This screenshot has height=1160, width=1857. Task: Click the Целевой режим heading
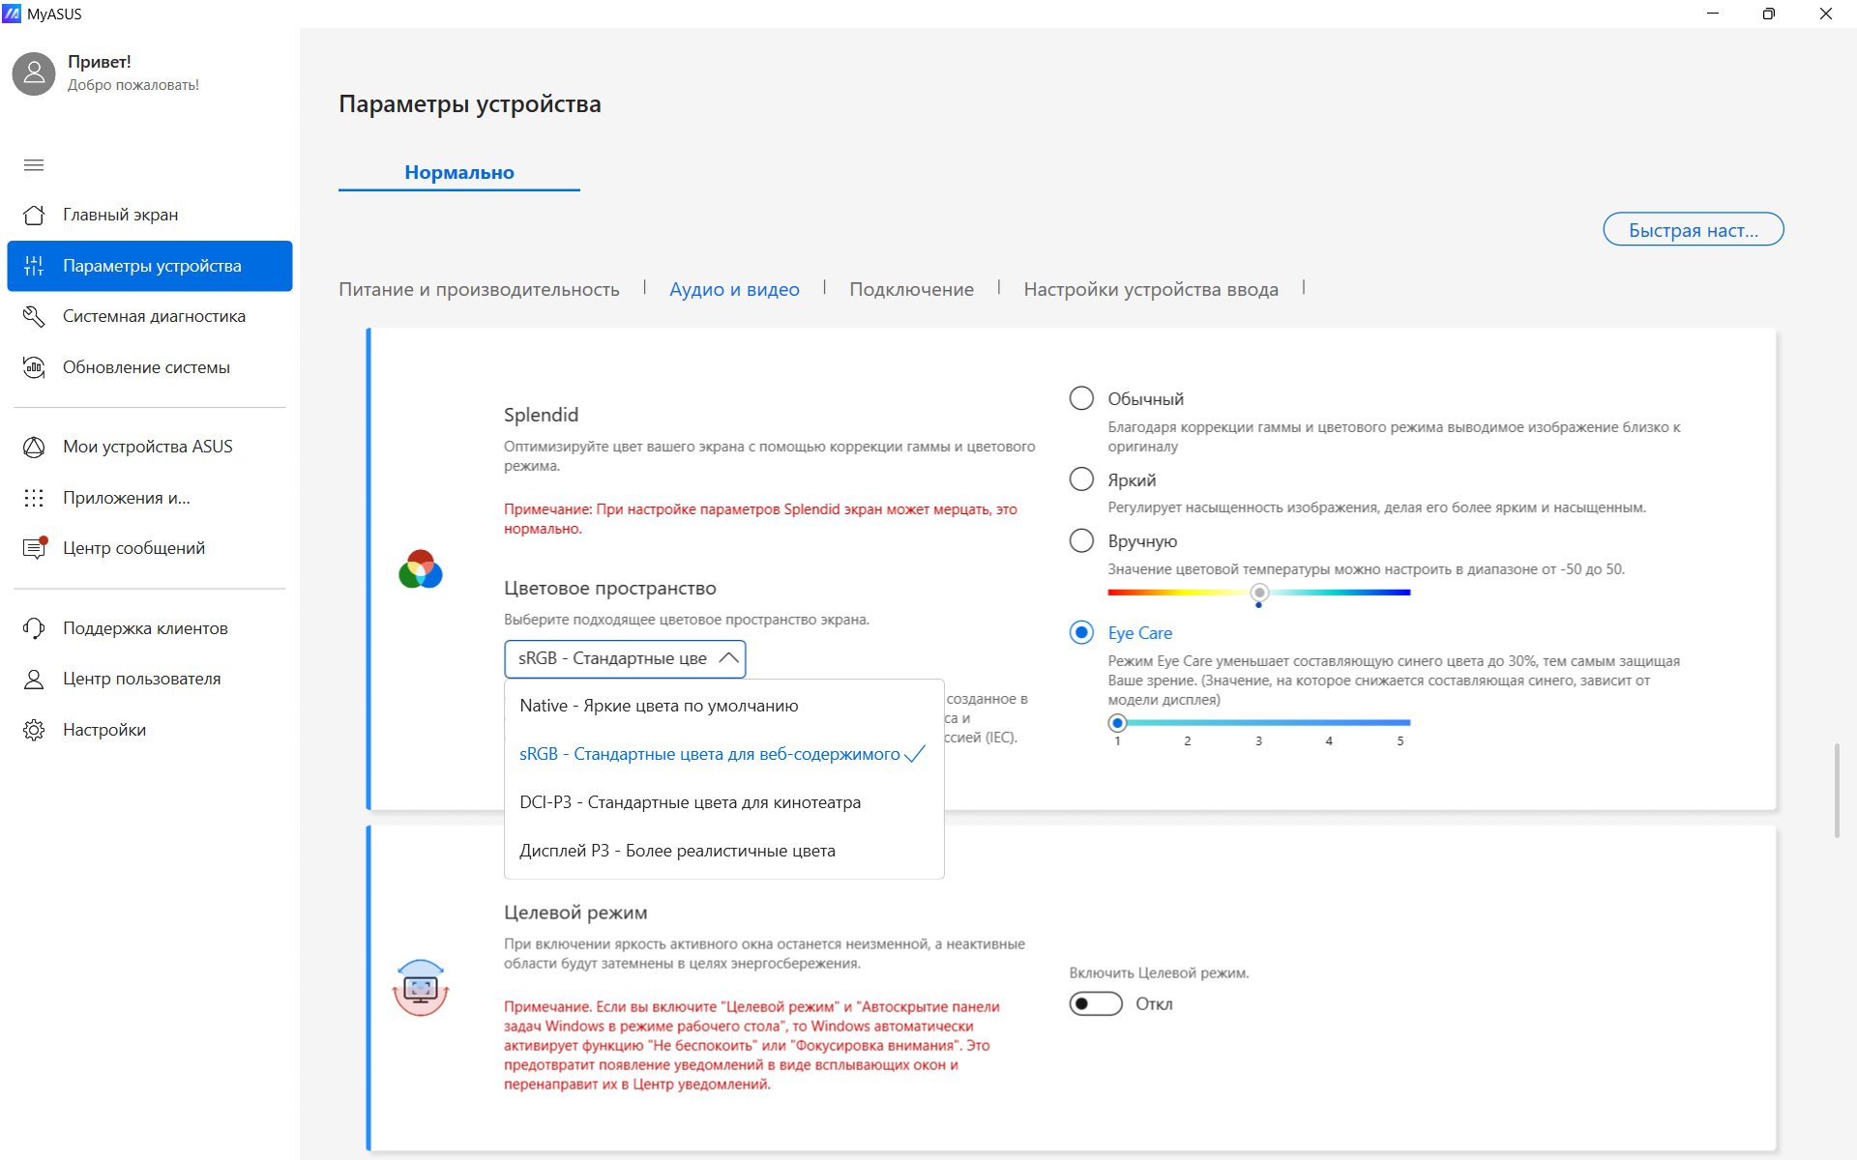(575, 913)
